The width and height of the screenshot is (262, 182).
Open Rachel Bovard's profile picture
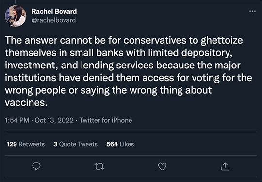coord(16,16)
